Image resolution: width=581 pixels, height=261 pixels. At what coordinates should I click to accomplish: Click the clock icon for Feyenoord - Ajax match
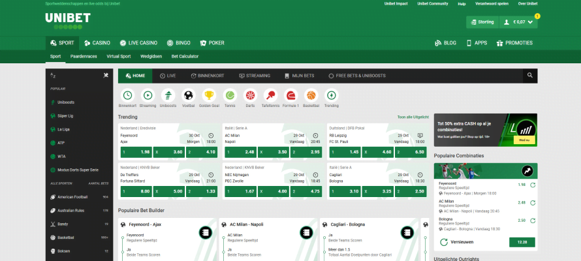(x=211, y=136)
